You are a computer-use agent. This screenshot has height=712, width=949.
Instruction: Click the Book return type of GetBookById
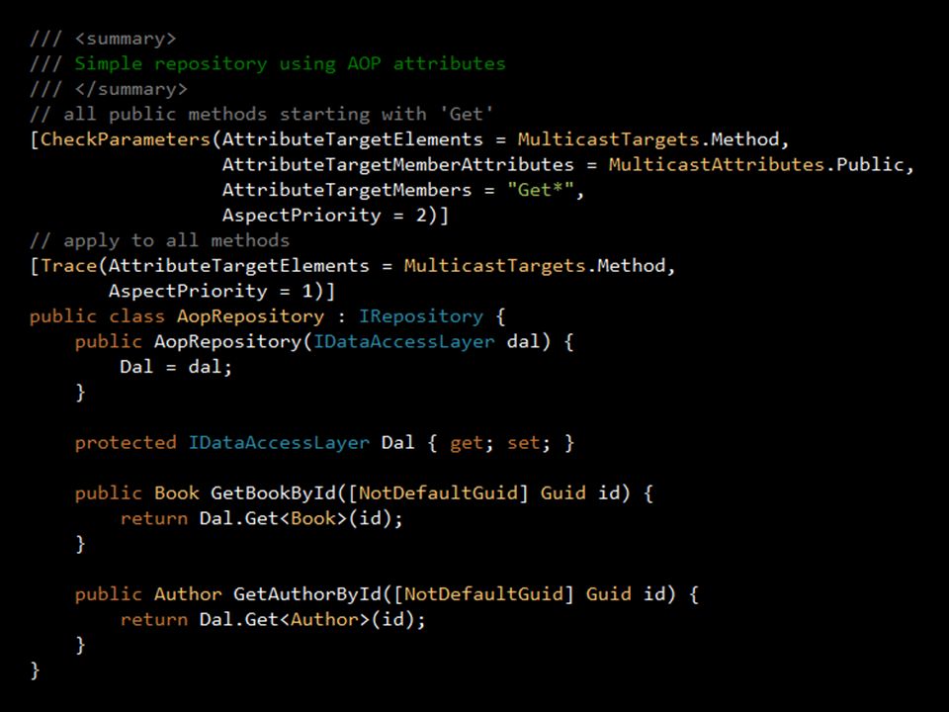pos(176,492)
